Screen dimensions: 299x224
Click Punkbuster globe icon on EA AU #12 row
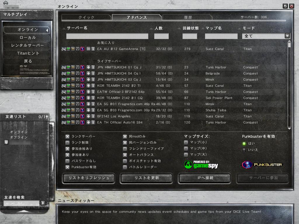pos(82,49)
